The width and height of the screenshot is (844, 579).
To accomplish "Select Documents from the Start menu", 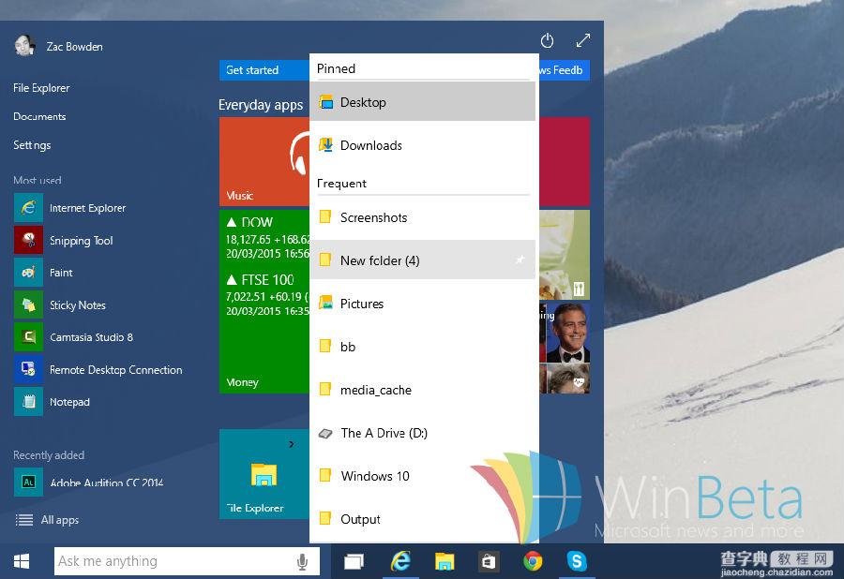I will 39,116.
